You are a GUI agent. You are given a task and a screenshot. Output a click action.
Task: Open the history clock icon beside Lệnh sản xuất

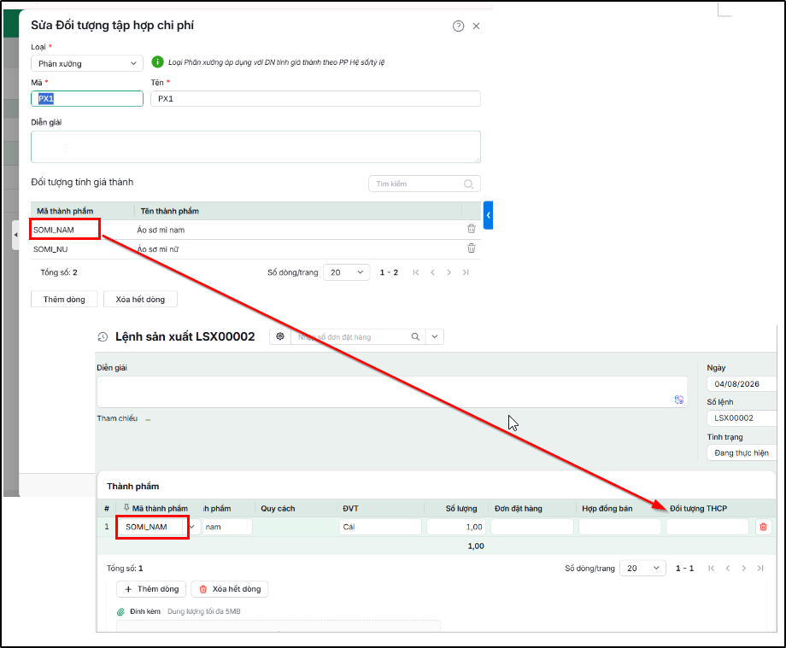click(103, 337)
